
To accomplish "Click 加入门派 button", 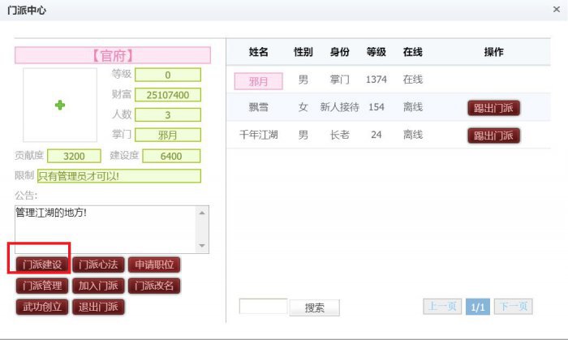I will tap(97, 286).
